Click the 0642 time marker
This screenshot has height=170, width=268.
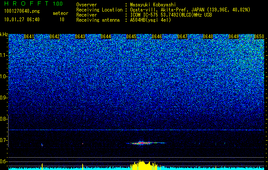coord(55,37)
